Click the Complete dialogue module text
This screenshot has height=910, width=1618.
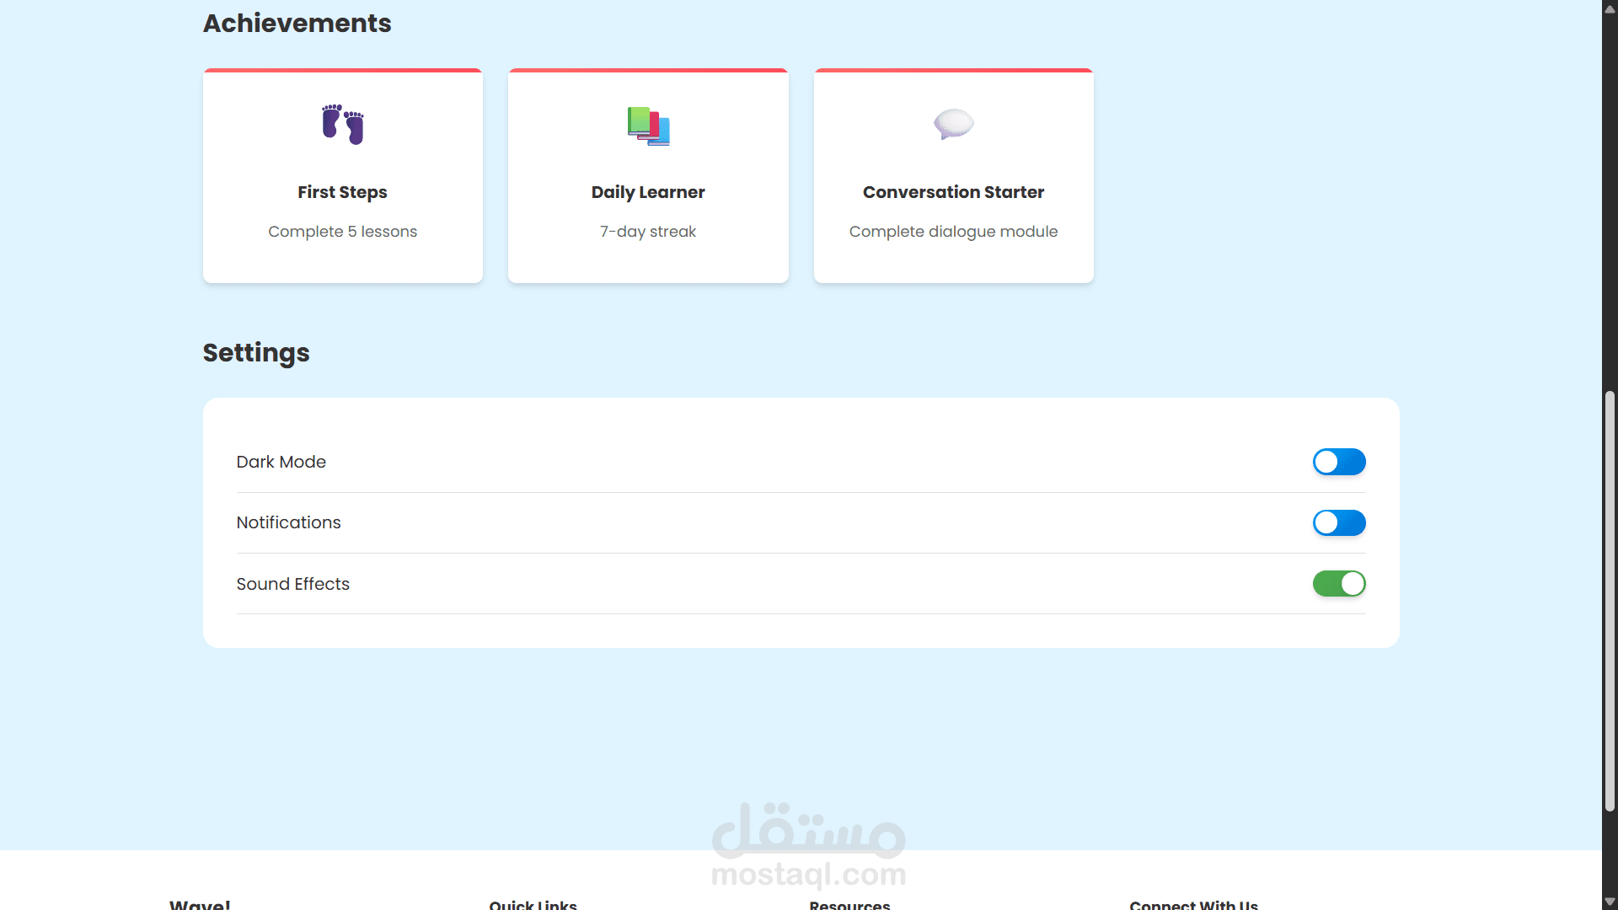click(953, 232)
